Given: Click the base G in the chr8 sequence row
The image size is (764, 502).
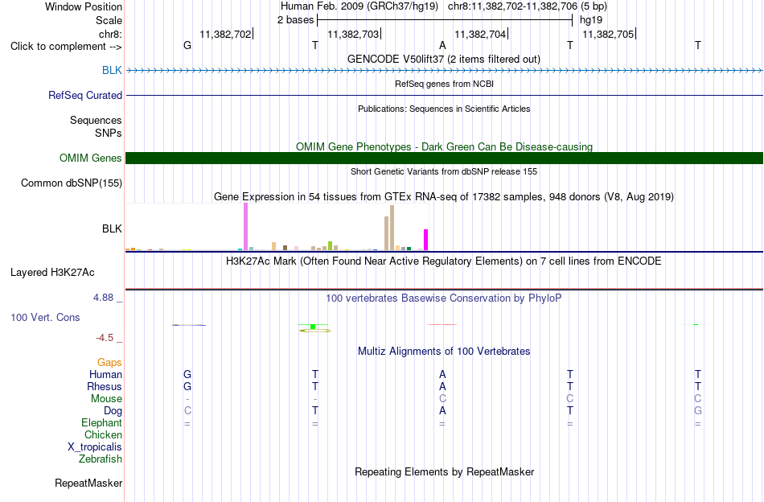Looking at the screenshot, I should 187,45.
